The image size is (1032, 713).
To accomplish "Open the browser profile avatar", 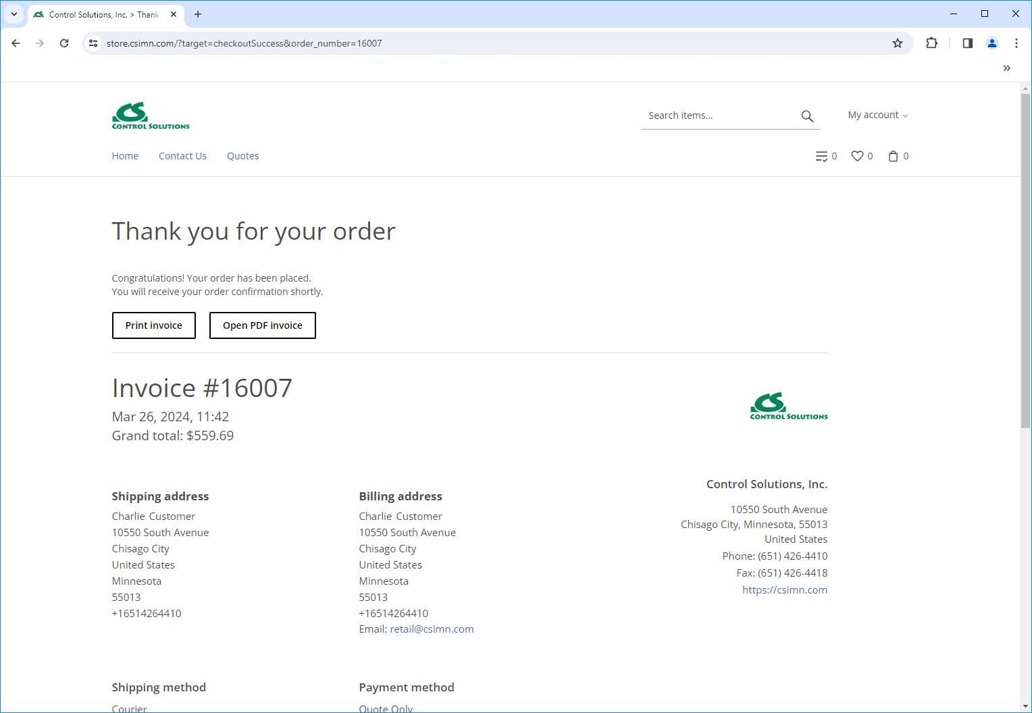I will (991, 43).
